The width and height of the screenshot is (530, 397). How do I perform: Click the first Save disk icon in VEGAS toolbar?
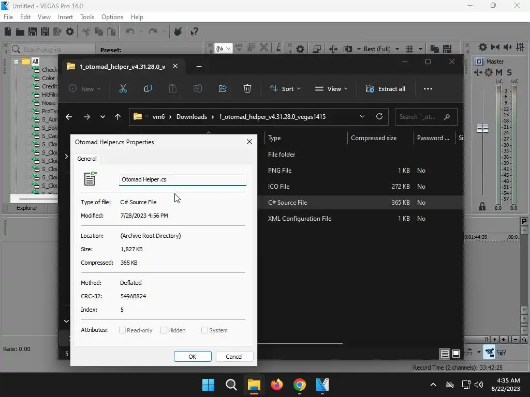[x=33, y=32]
